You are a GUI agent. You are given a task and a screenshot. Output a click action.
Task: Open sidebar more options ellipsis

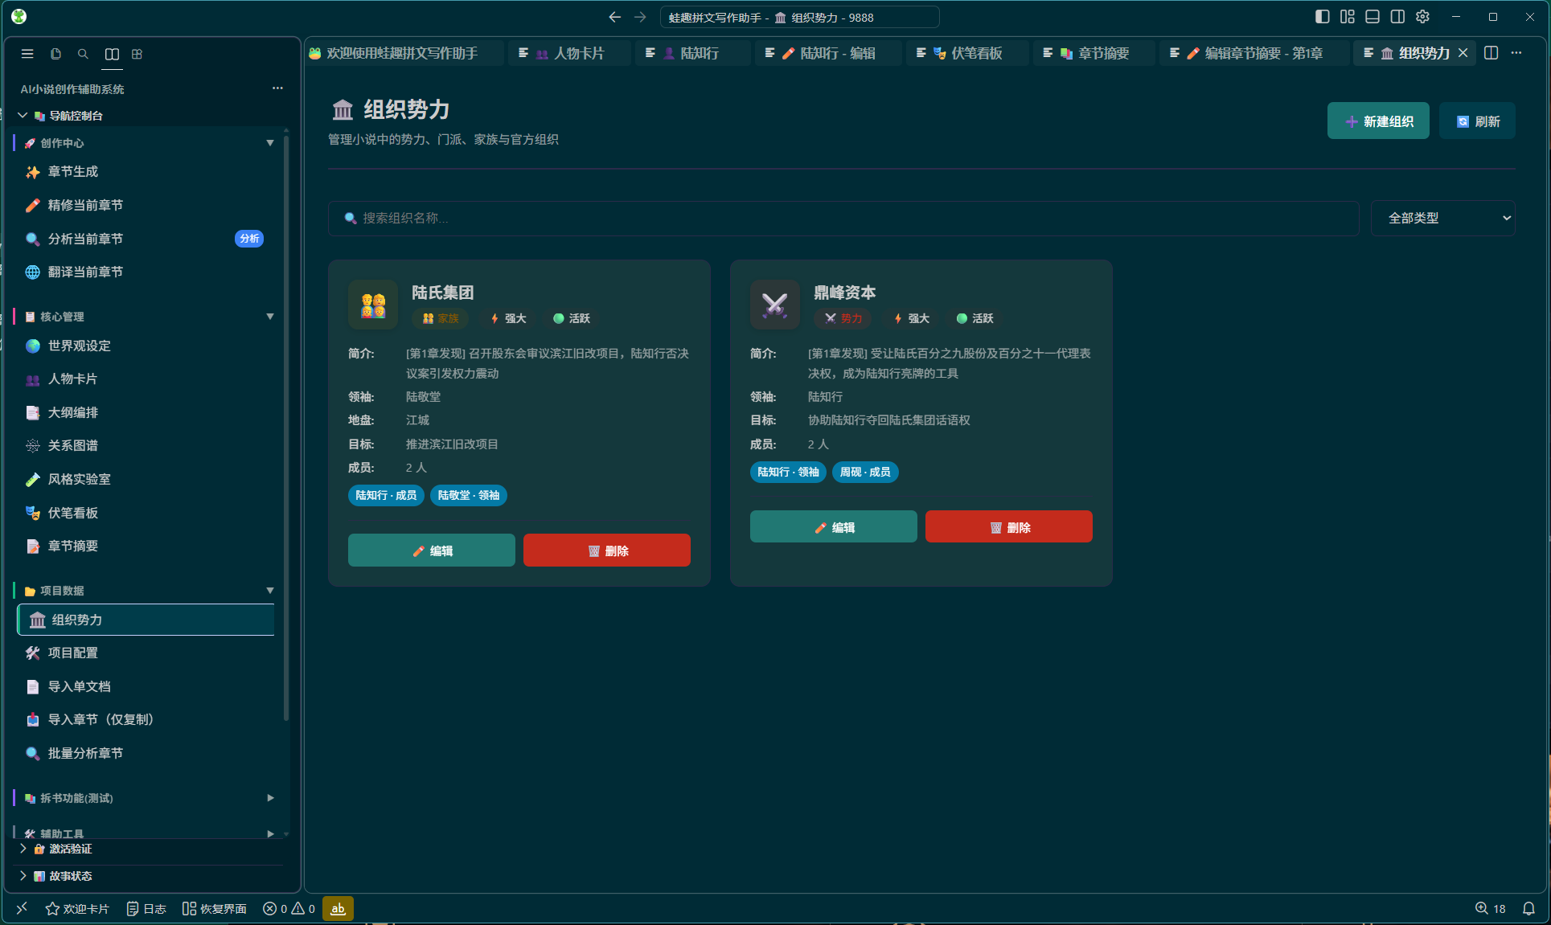[x=277, y=88]
